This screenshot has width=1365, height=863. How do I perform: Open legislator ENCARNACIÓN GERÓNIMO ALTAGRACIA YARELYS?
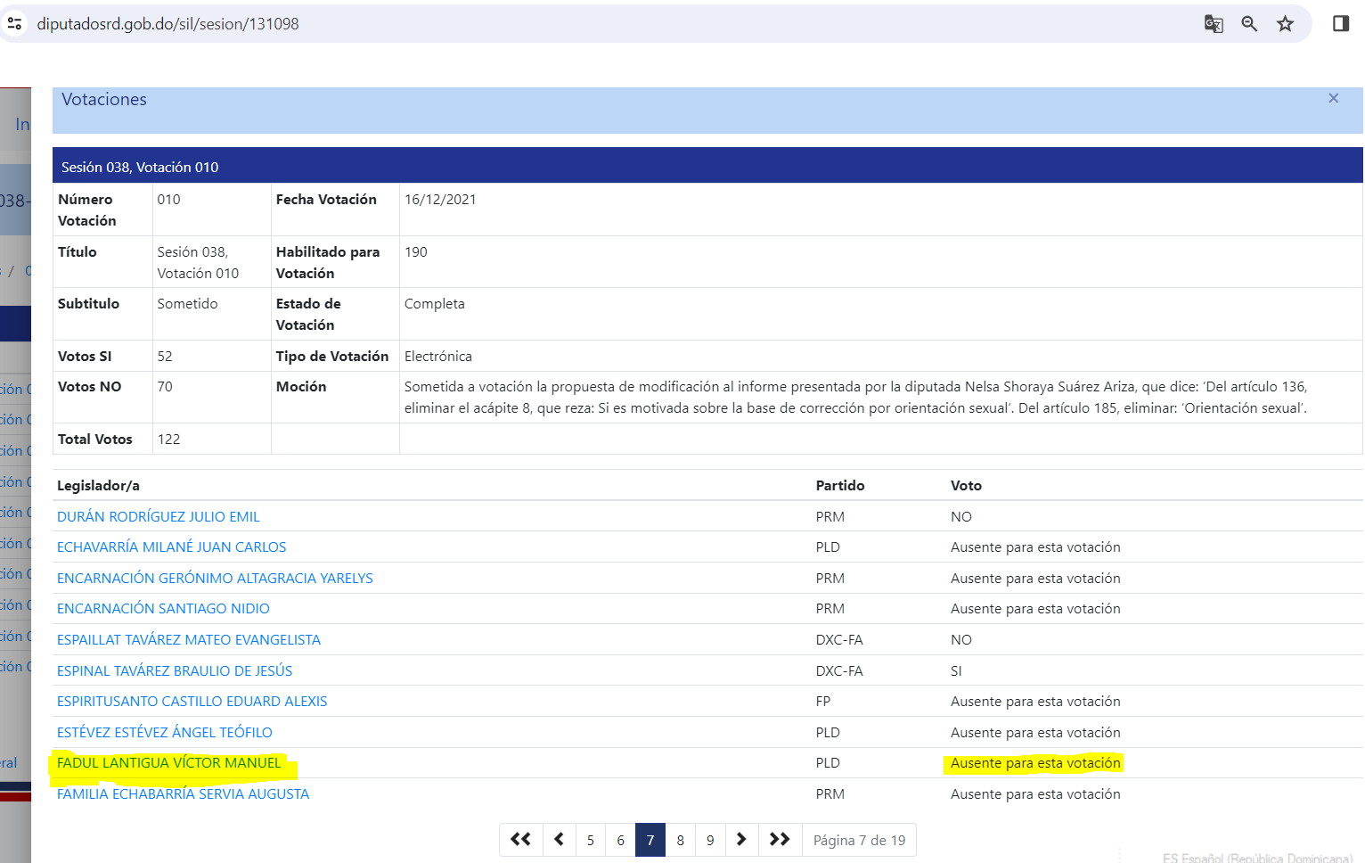pos(215,579)
